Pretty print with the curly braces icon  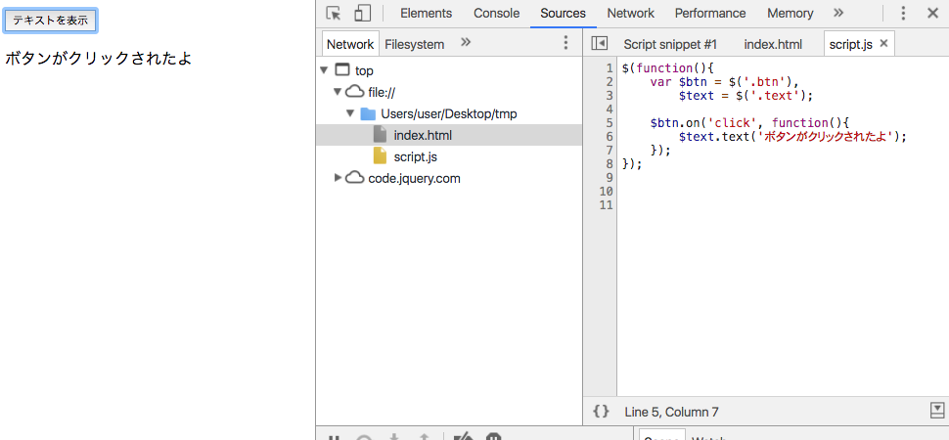[x=601, y=412]
